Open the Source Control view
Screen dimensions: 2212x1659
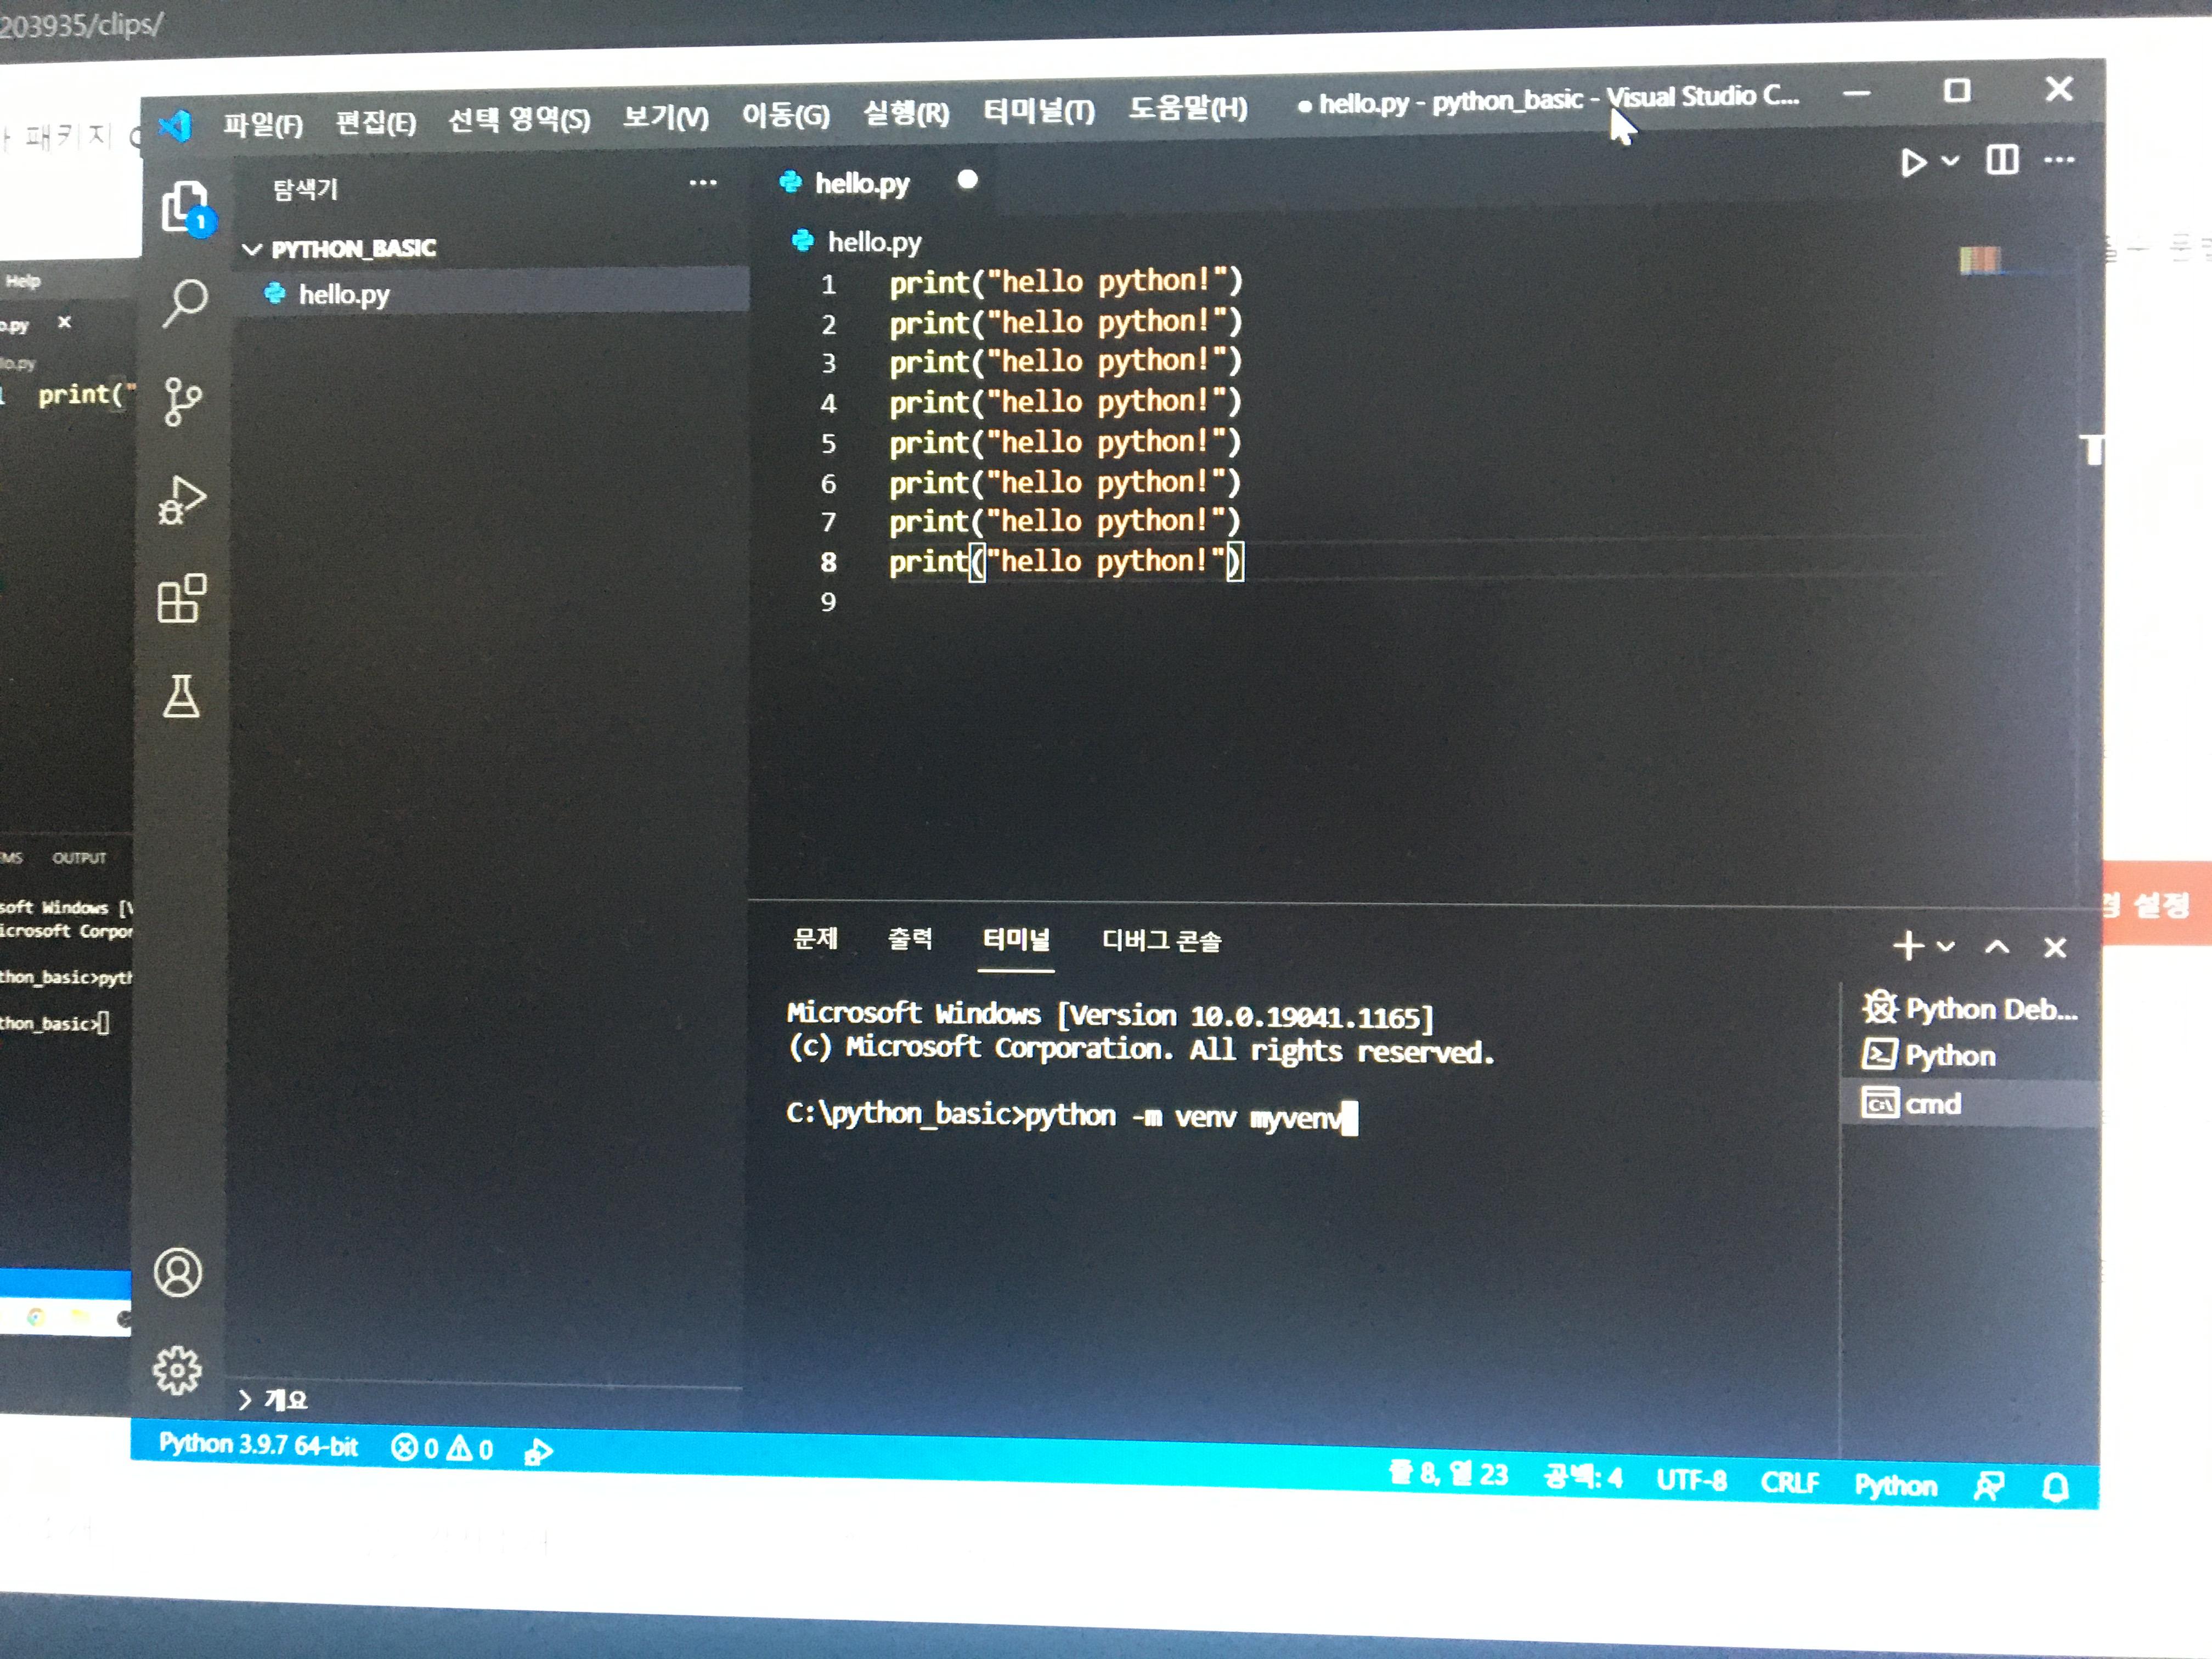182,402
